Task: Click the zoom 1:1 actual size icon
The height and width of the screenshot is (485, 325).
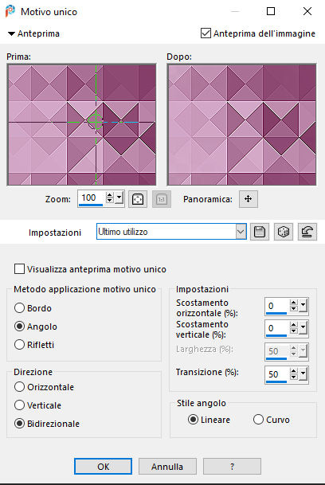Action: click(x=162, y=199)
